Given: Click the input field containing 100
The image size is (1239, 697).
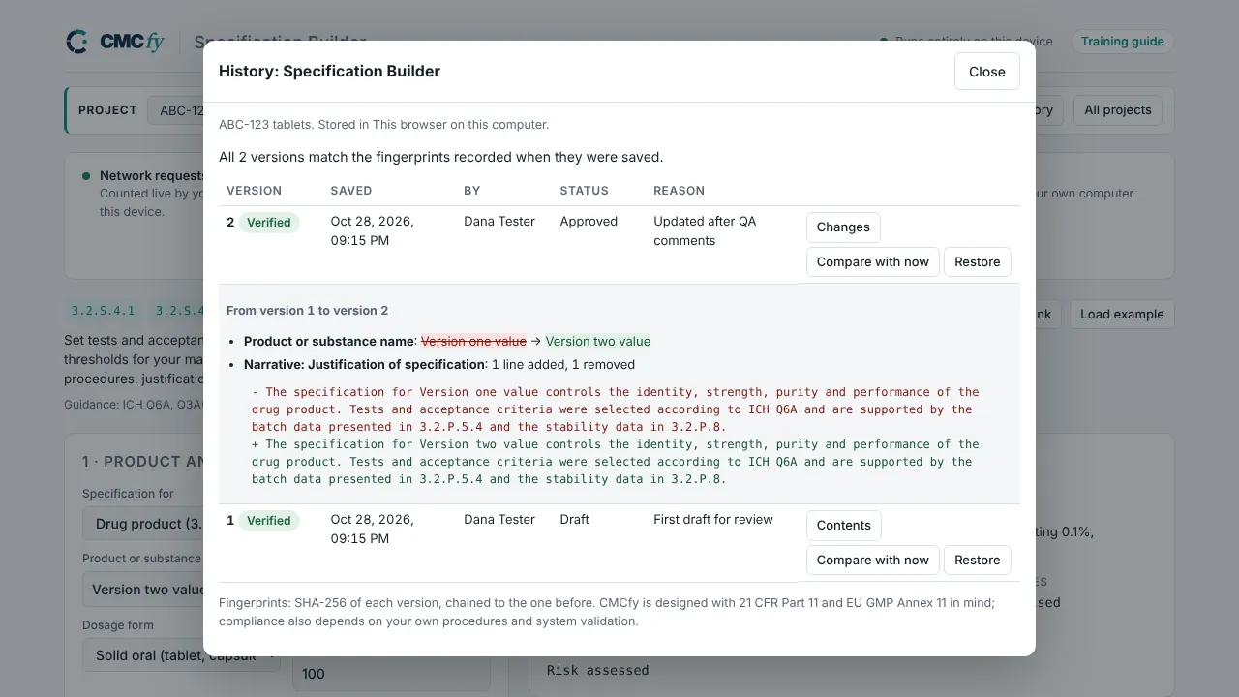Looking at the screenshot, I should coord(391,674).
